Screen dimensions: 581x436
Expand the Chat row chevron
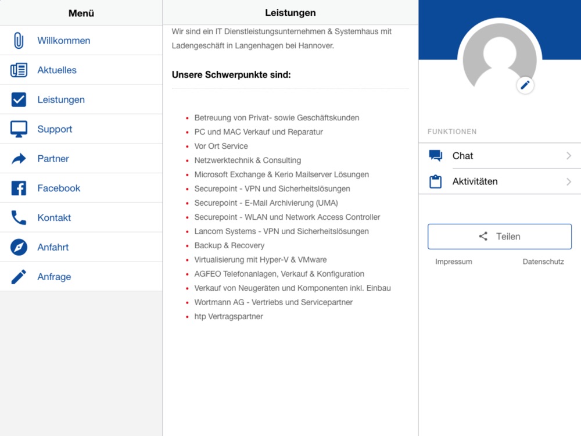[569, 156]
